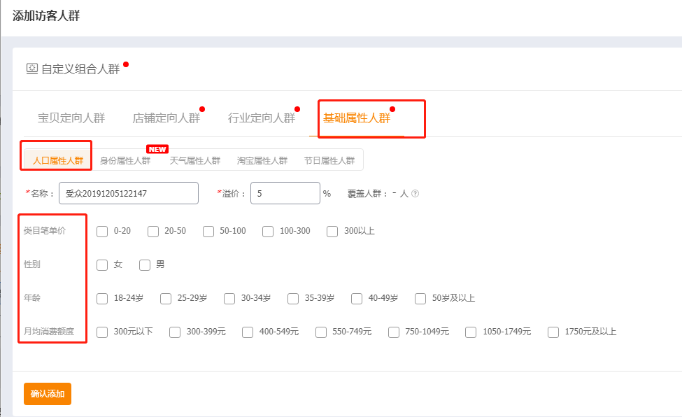Check the 300元以下 spending checkbox
Image resolution: width=682 pixels, height=417 pixels.
pos(102,332)
